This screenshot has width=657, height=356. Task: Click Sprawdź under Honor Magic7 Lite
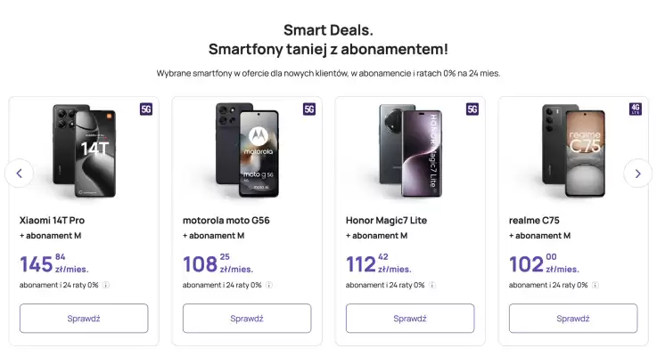coord(410,318)
